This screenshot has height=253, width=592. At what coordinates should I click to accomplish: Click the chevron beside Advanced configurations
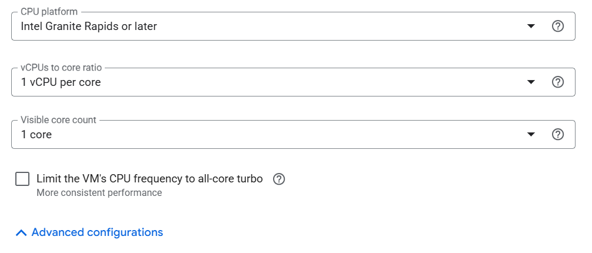pyautogui.click(x=21, y=233)
